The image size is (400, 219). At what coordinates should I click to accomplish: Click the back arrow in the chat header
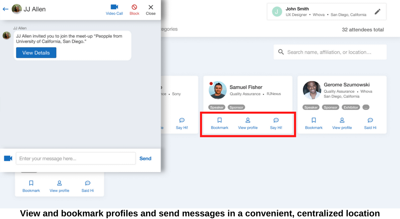point(5,9)
